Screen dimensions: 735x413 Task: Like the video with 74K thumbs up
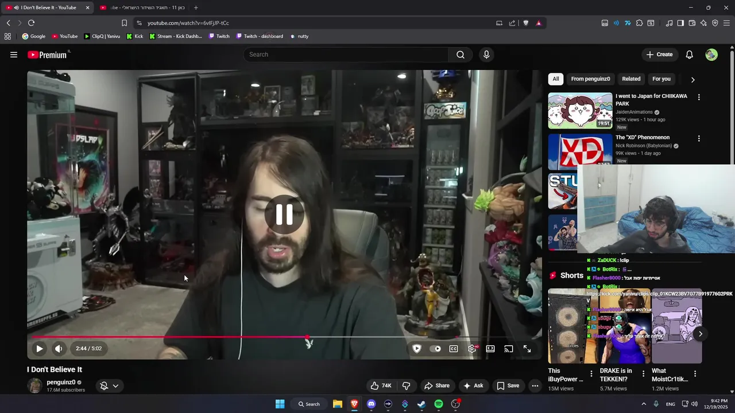pyautogui.click(x=381, y=385)
